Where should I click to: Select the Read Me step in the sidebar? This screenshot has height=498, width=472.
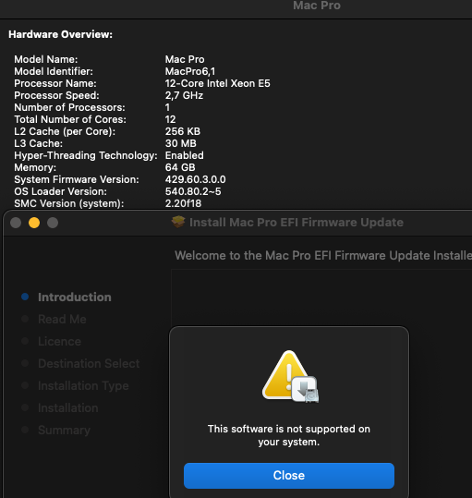pos(62,319)
